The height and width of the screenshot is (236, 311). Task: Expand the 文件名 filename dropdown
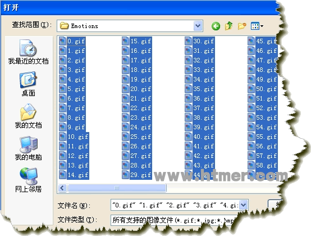click(x=244, y=205)
